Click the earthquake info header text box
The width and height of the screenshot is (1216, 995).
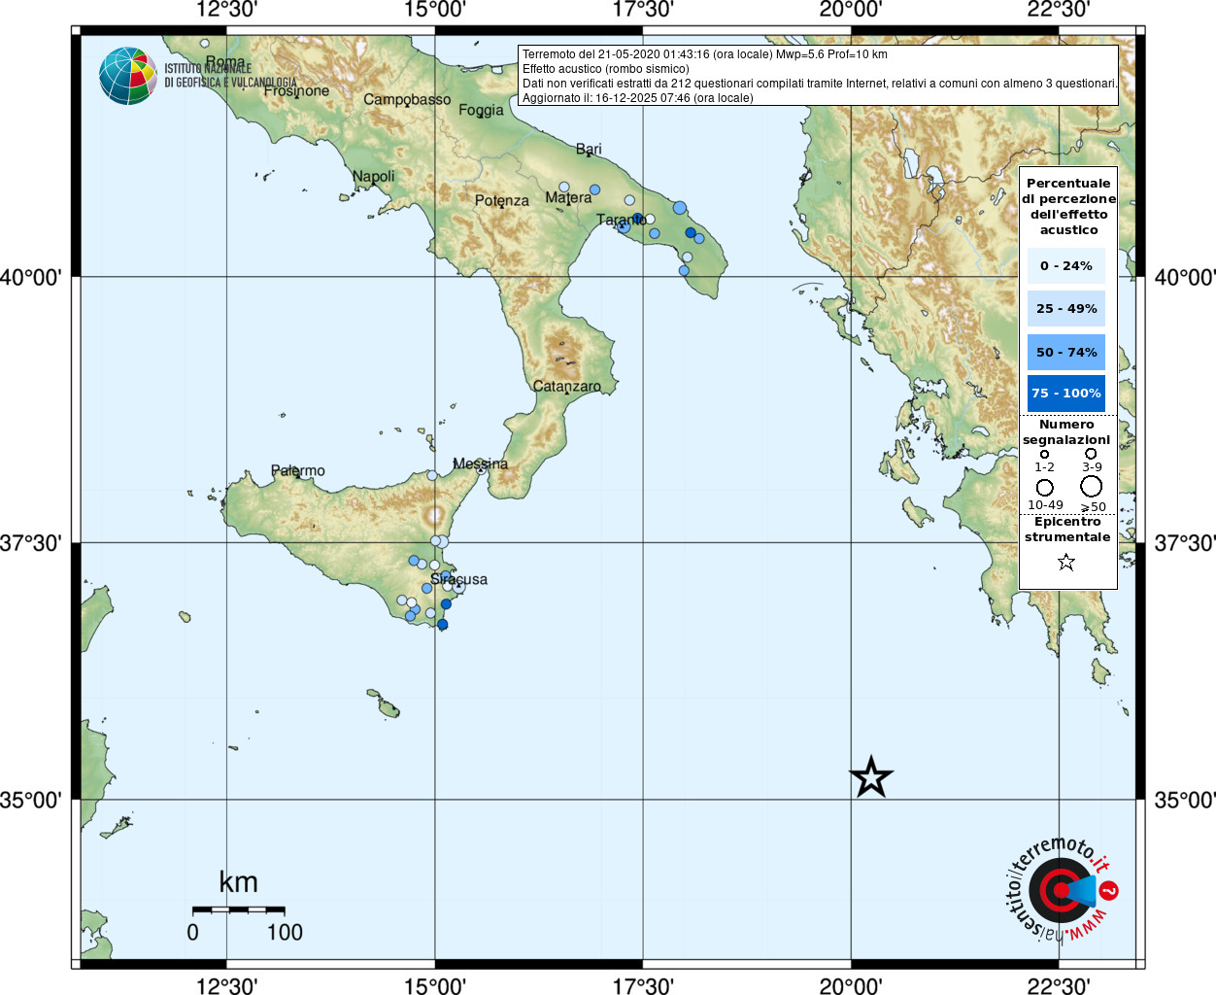tap(819, 76)
